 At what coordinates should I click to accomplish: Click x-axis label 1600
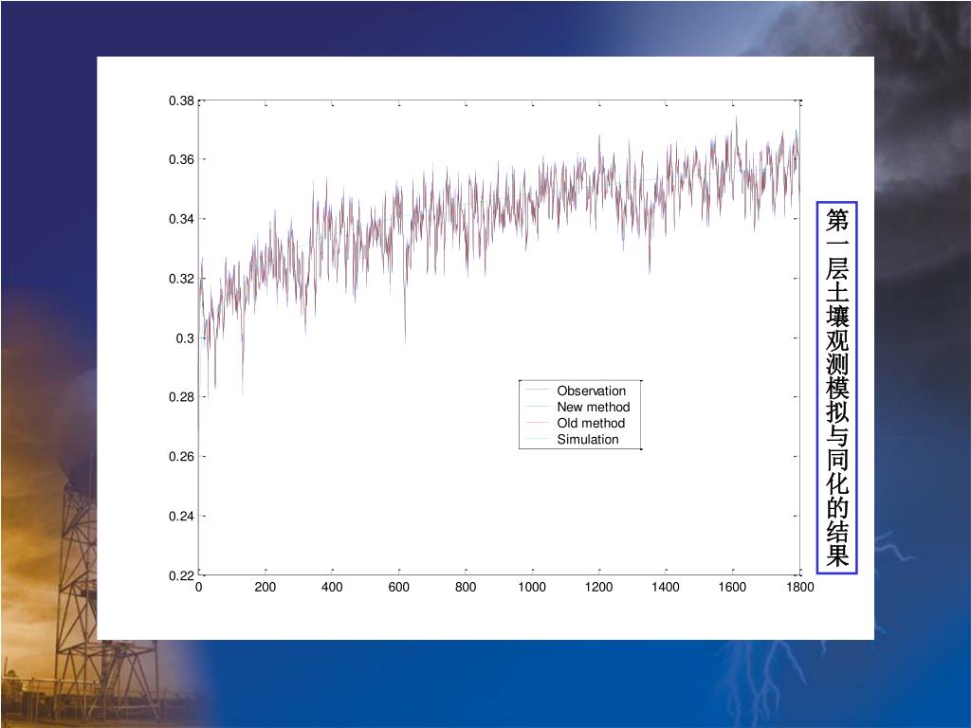tap(733, 587)
